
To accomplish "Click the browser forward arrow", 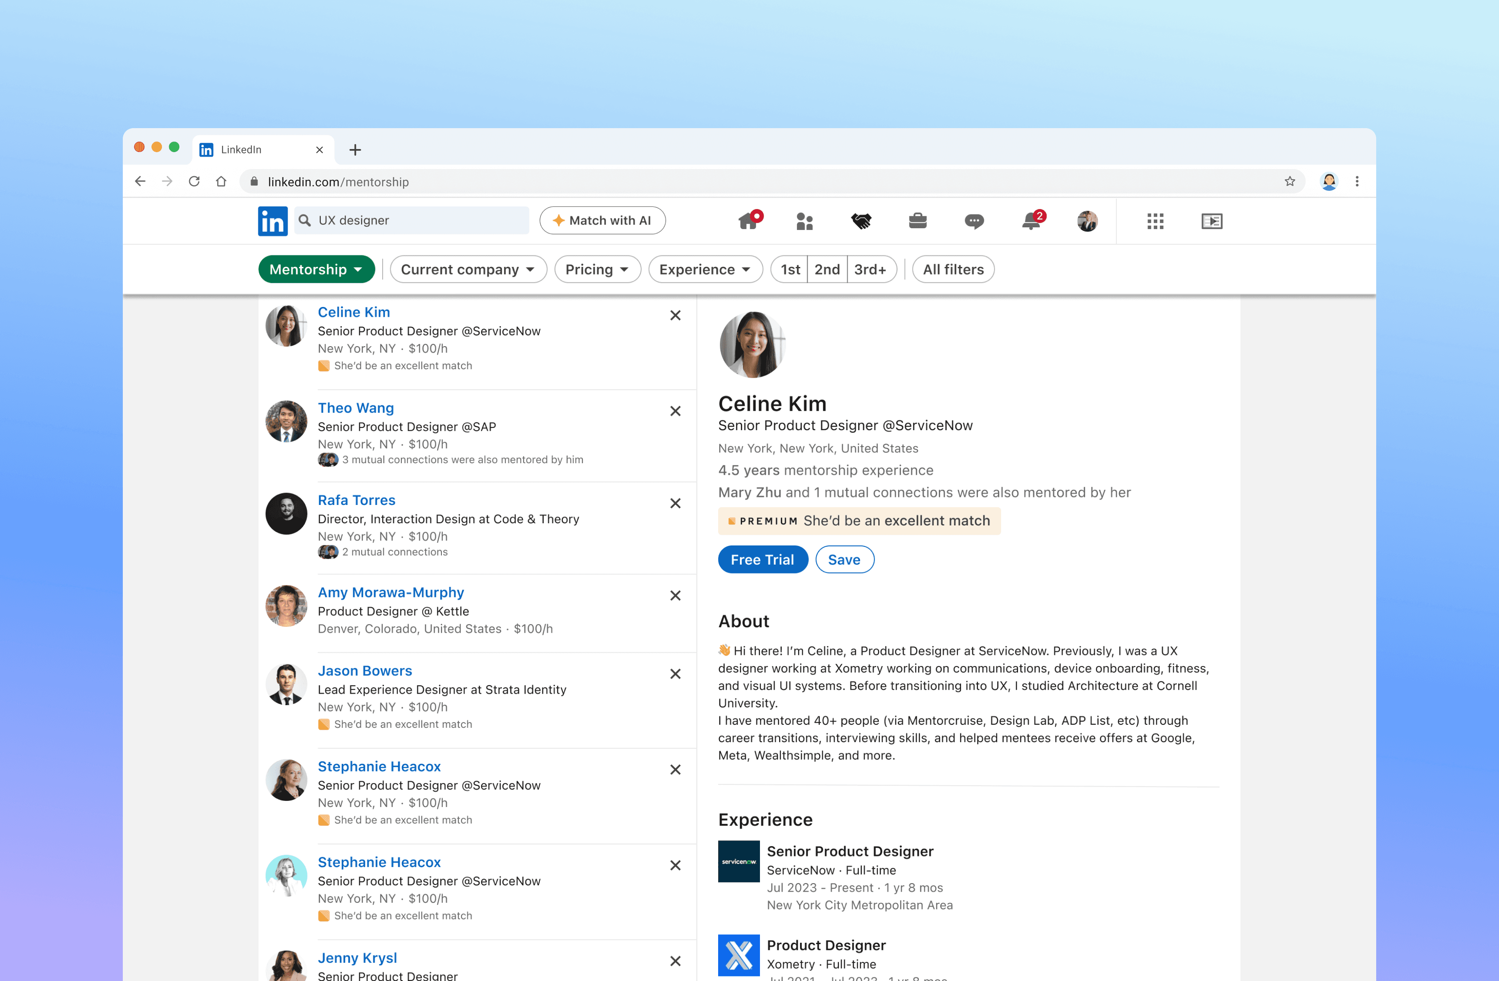I will tap(167, 182).
